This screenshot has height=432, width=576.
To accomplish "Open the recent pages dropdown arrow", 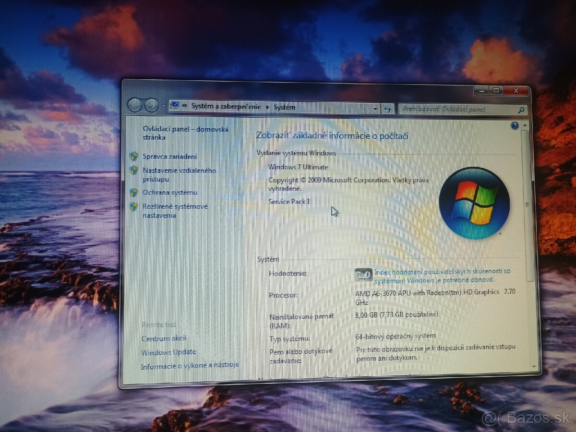I will (x=164, y=105).
